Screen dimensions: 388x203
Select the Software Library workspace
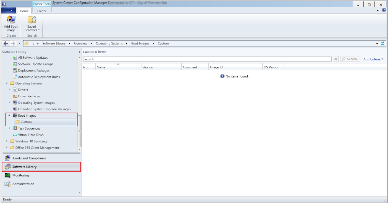[24, 167]
